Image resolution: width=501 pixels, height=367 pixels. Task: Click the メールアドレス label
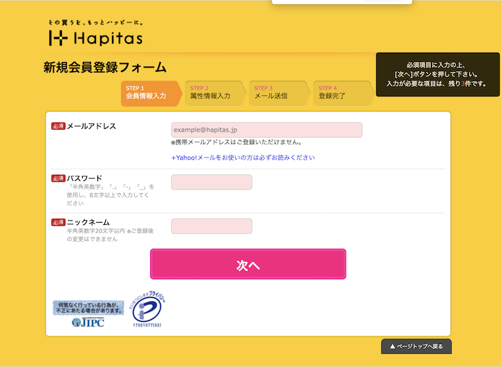[91, 126]
